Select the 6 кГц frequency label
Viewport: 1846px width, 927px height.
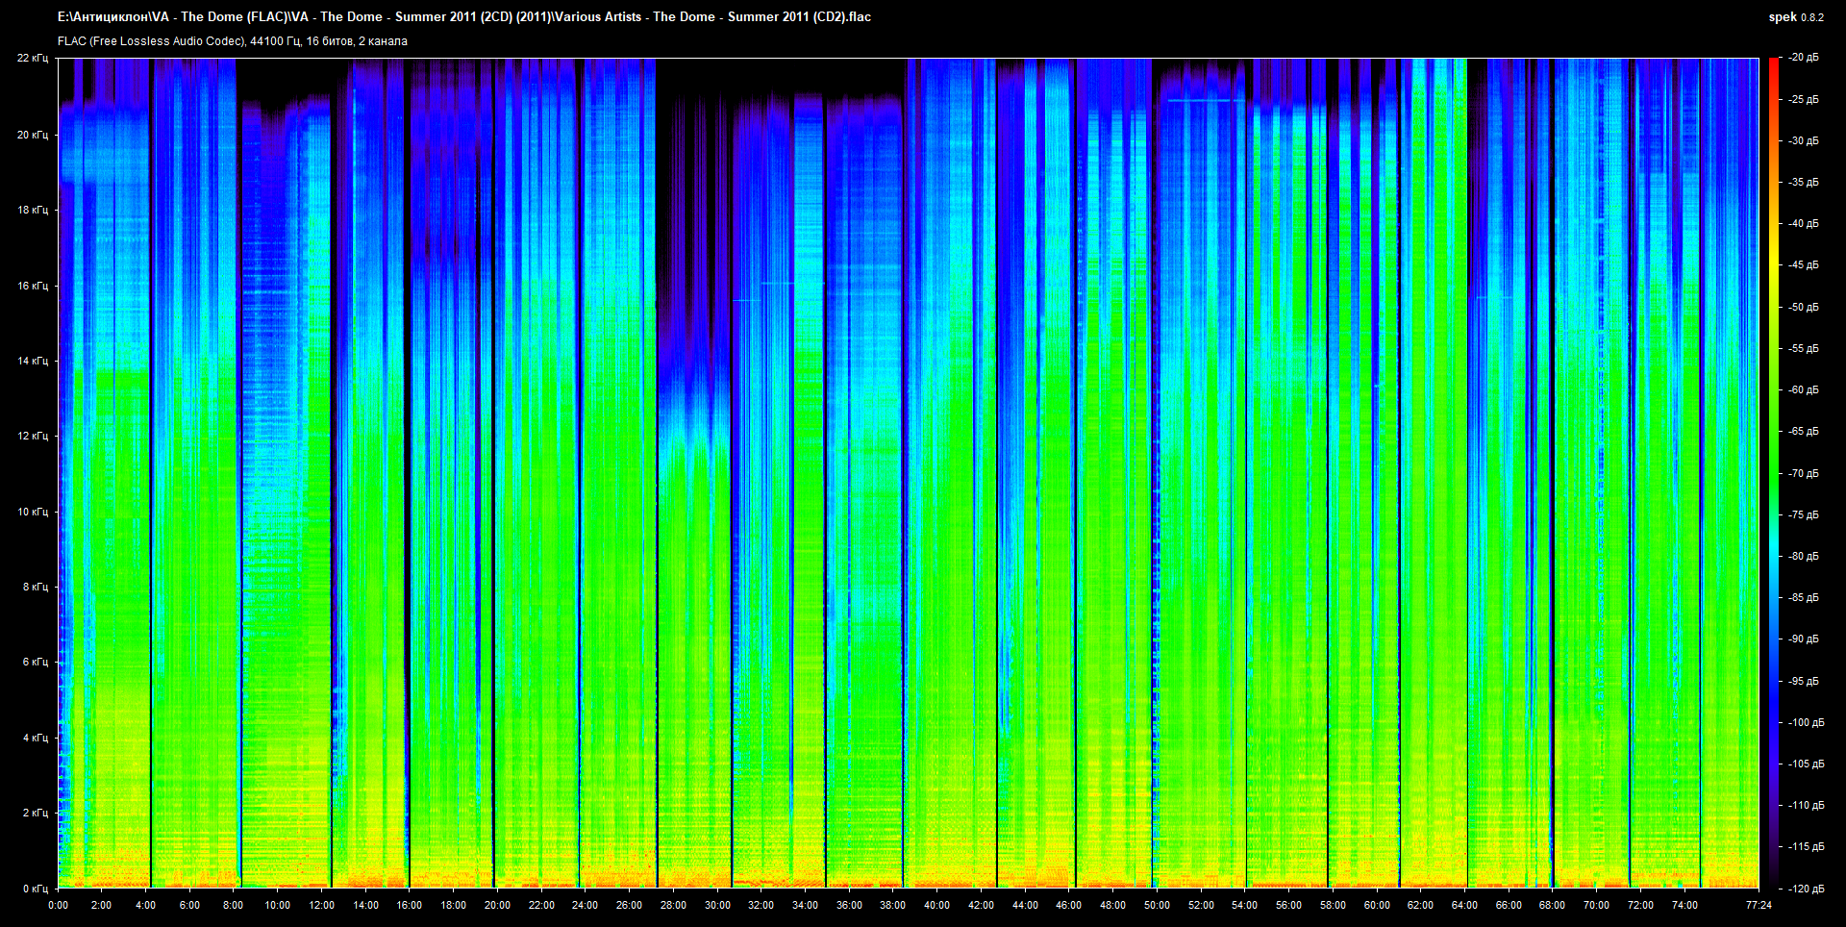[x=35, y=662]
